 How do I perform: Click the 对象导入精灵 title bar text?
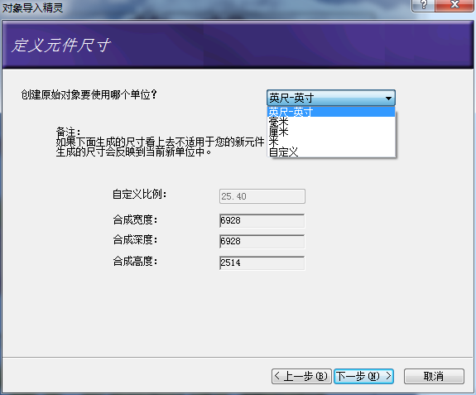(32, 7)
